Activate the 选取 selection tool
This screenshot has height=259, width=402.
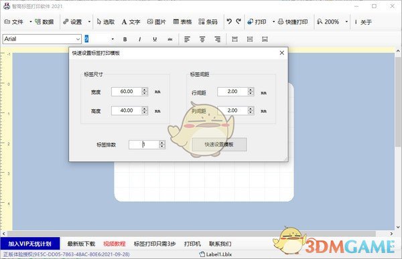pyautogui.click(x=106, y=22)
